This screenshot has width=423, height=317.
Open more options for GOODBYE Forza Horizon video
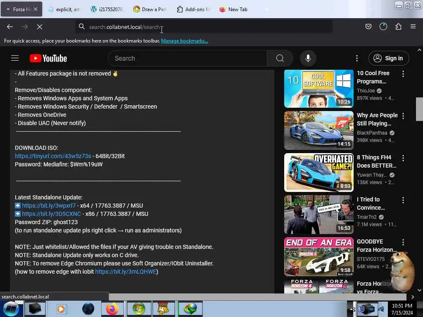[x=403, y=242]
